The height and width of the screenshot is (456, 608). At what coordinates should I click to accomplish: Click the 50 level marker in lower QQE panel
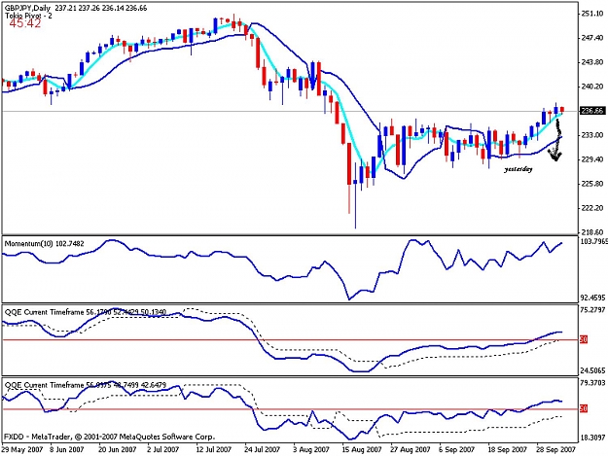pyautogui.click(x=584, y=408)
